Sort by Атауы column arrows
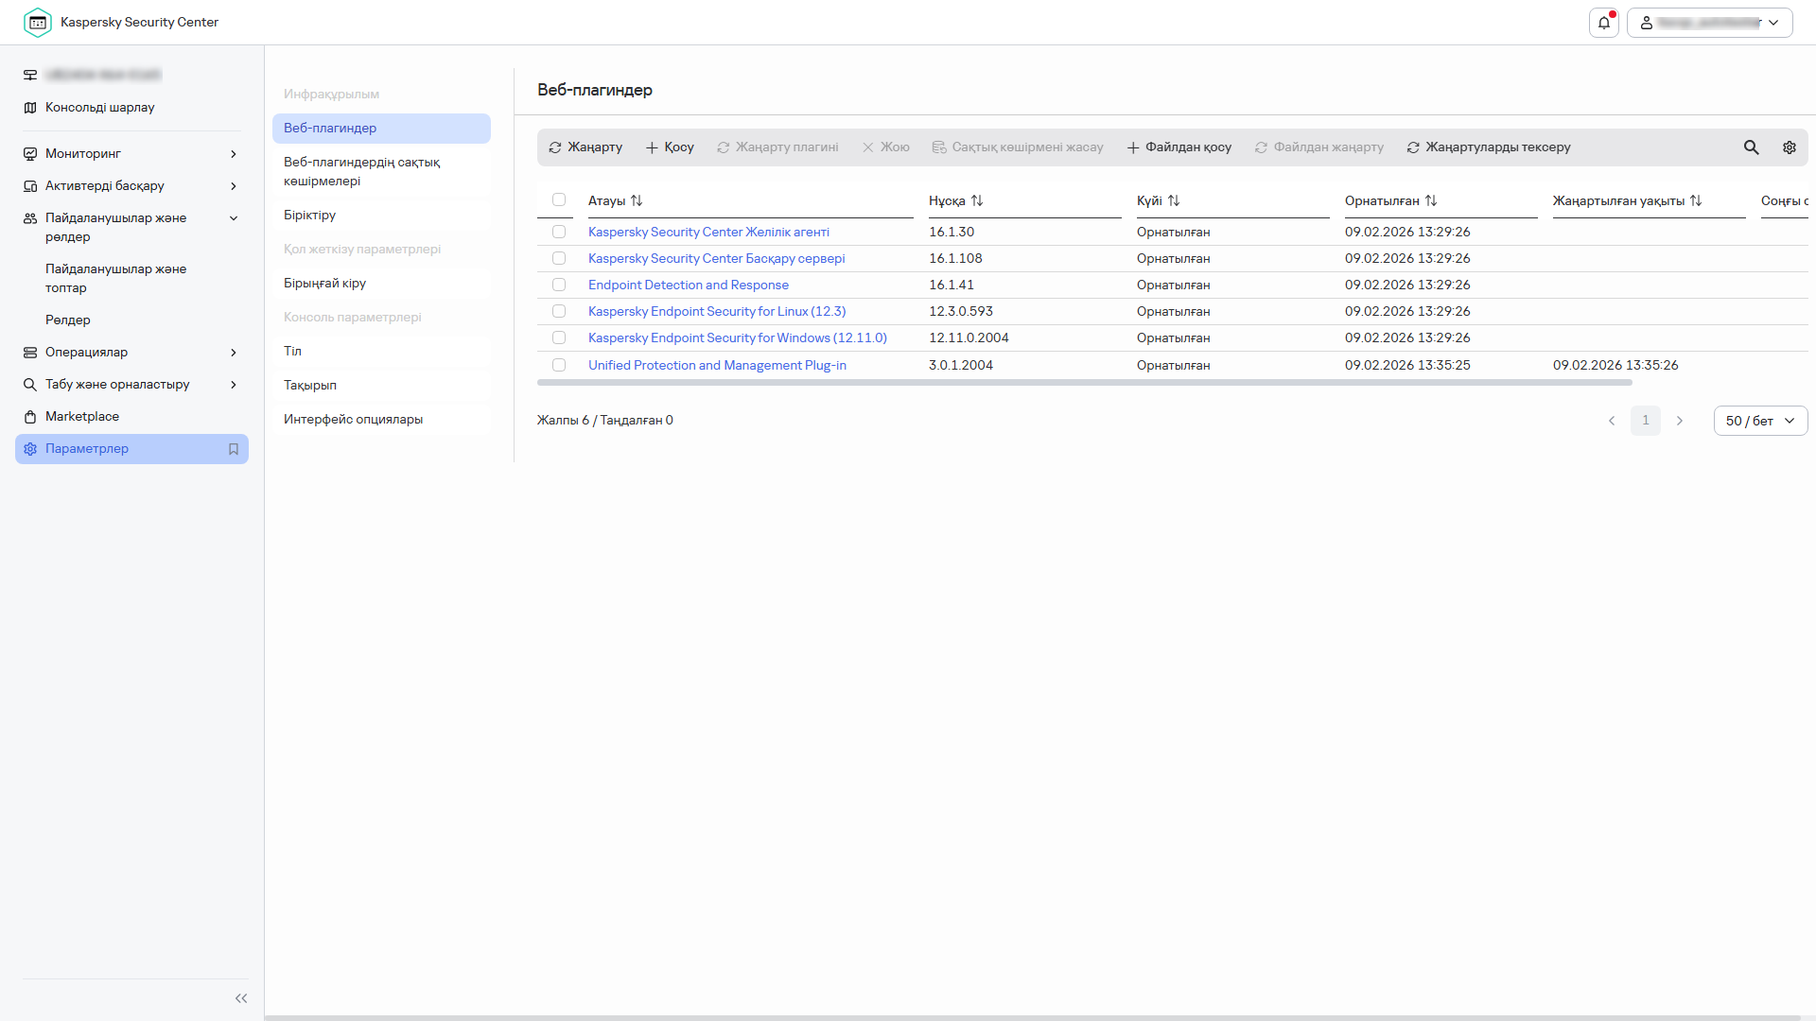 (637, 200)
